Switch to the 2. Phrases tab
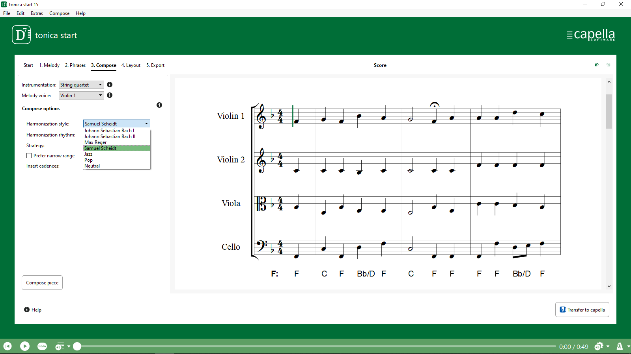631x354 pixels. point(75,65)
